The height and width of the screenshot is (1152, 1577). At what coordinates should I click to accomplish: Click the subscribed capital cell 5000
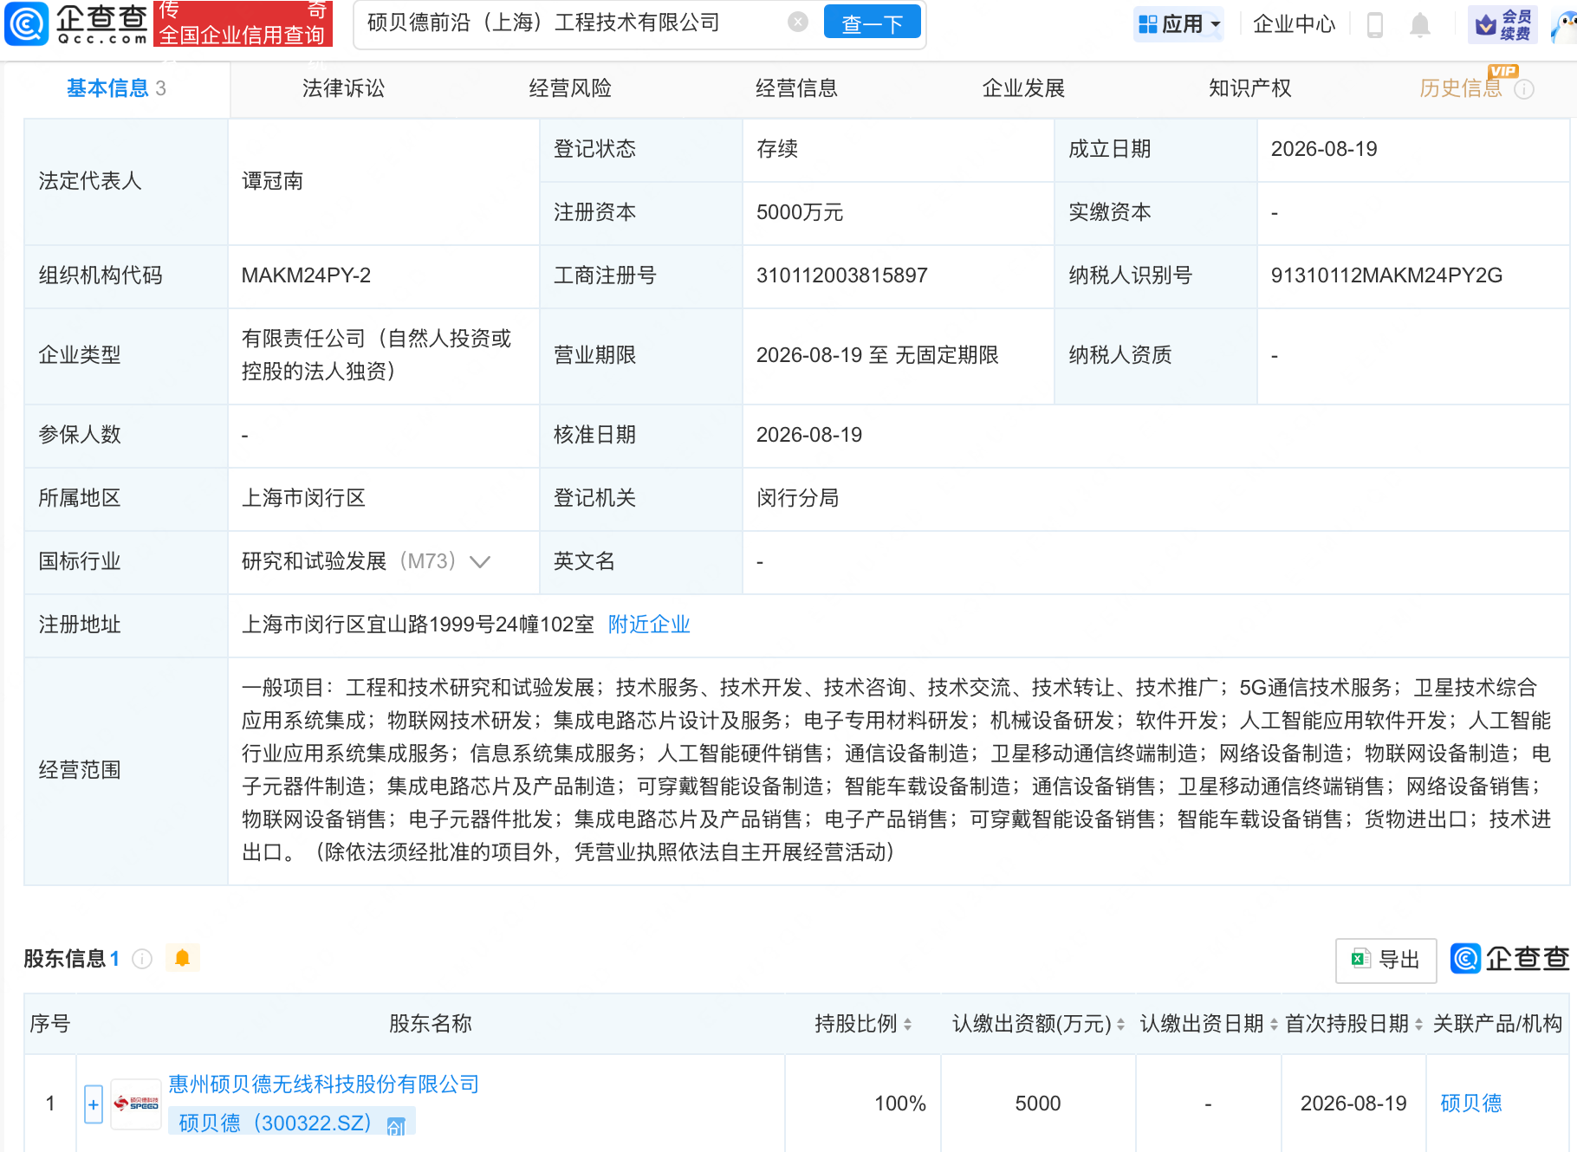pos(1038,1103)
